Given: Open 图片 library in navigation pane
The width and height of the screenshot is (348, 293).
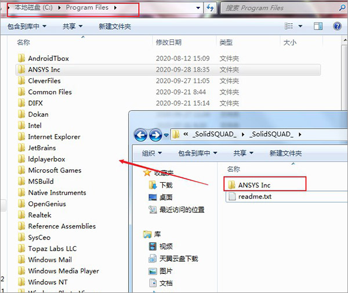Looking at the screenshot, I should [161, 271].
